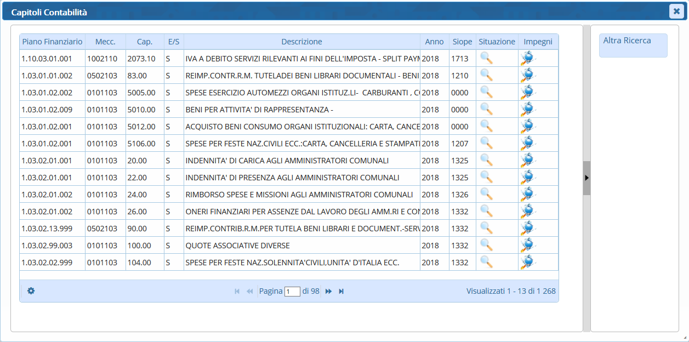Image resolution: width=689 pixels, height=342 pixels.
Task: Click the page number input field
Action: tap(292, 292)
